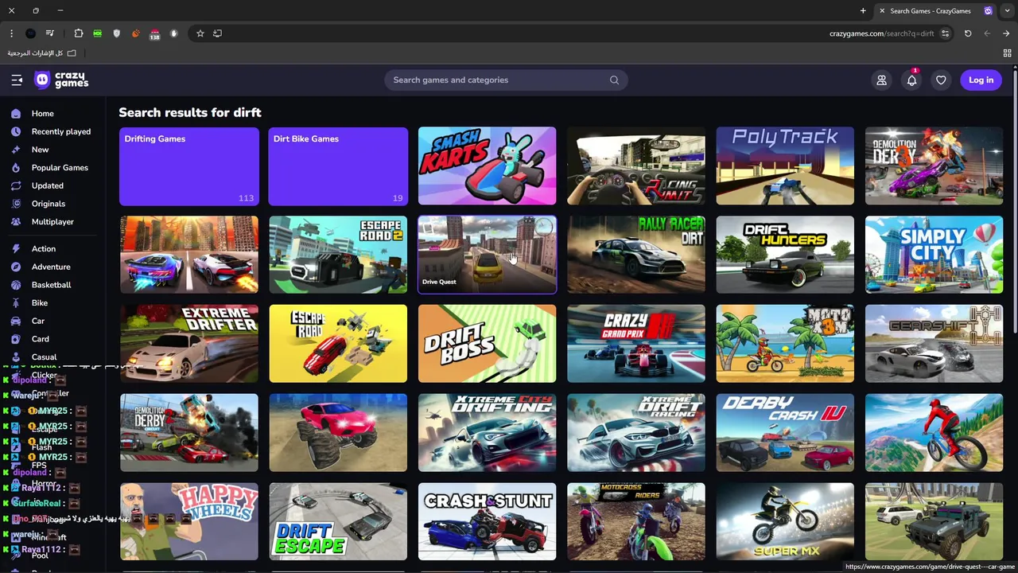The image size is (1018, 573).
Task: Click the magnifier icon in the search box
Action: (x=614, y=80)
